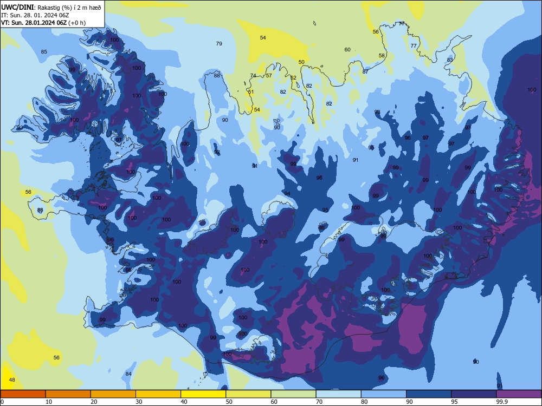This screenshot has height=406, width=542.
Task: Select the map value 84 off the southwest coast
Action: pyautogui.click(x=128, y=374)
